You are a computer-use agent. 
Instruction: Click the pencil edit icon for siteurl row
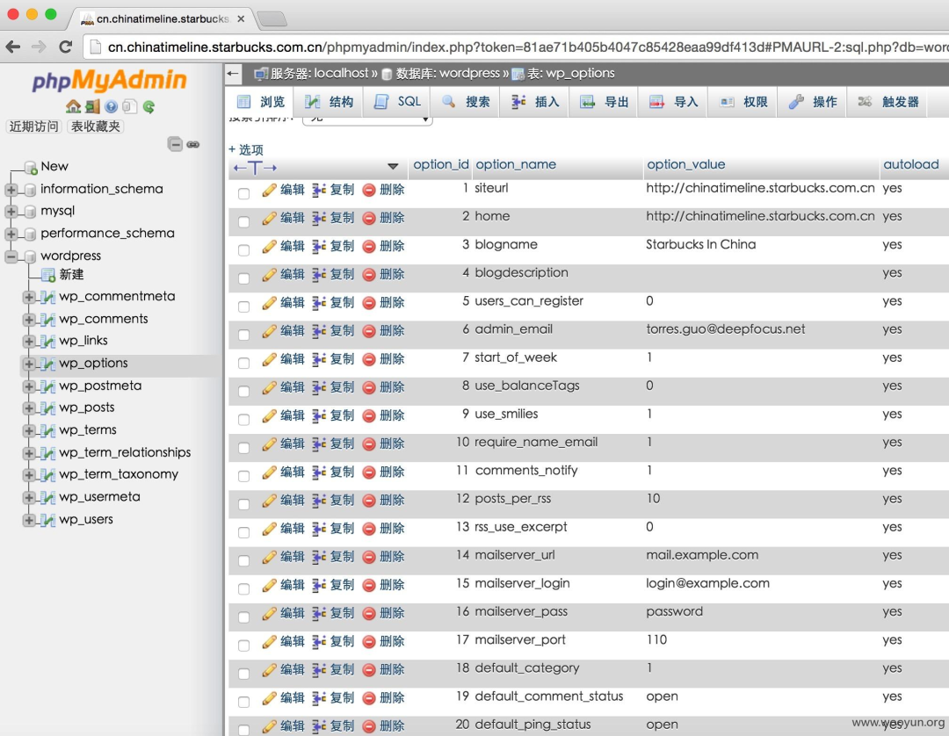(270, 190)
